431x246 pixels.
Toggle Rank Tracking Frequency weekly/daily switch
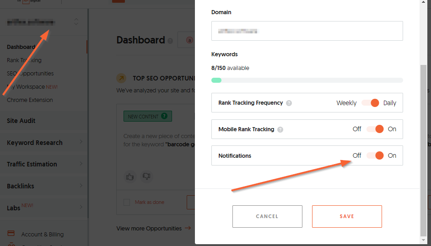tap(370, 103)
